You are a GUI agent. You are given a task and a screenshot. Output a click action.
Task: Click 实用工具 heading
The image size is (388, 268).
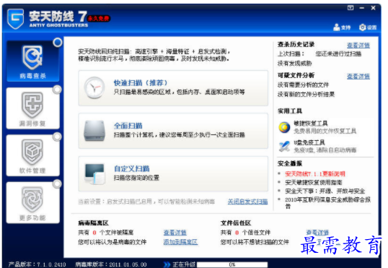click(290, 111)
